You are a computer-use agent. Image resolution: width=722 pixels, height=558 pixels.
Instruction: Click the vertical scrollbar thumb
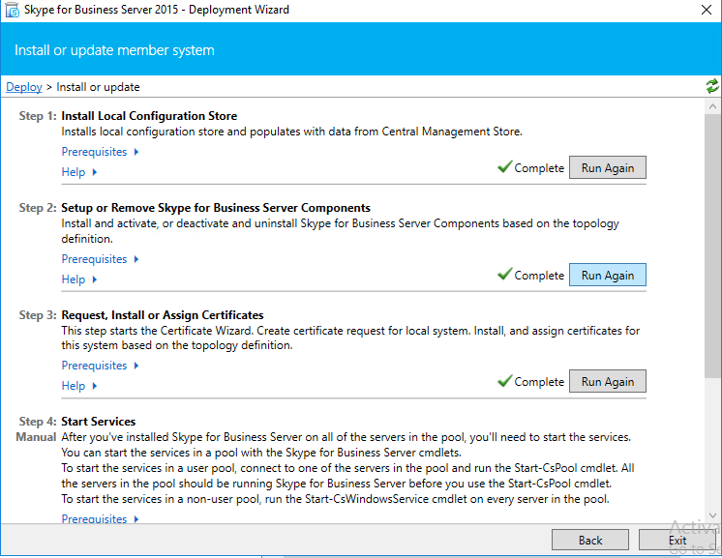point(712,246)
